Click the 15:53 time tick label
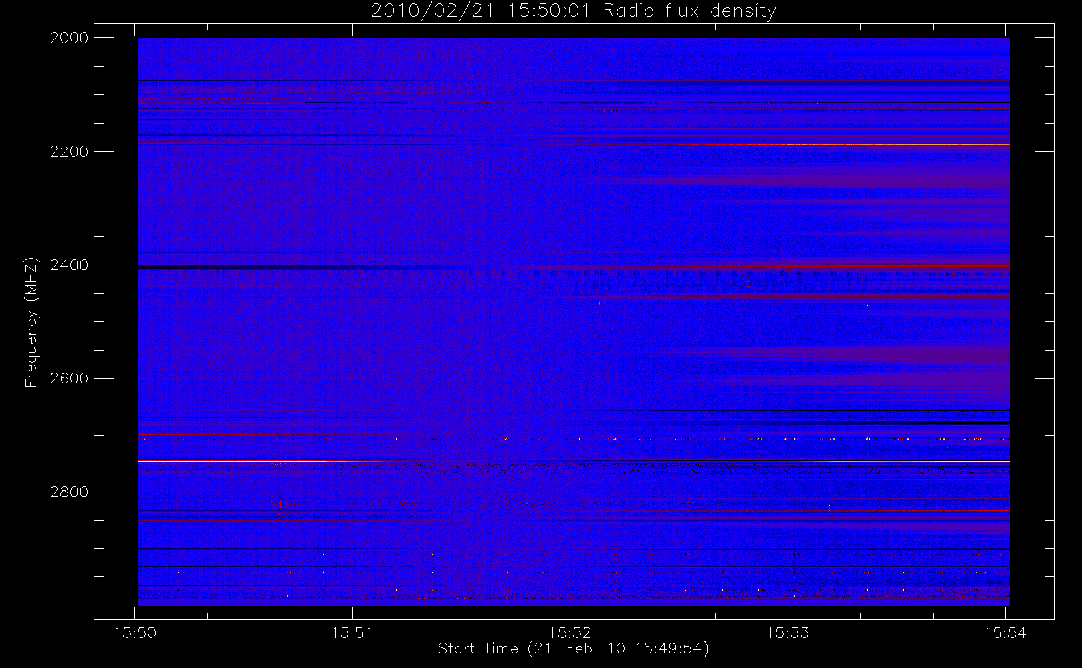The image size is (1082, 668). pyautogui.click(x=788, y=633)
